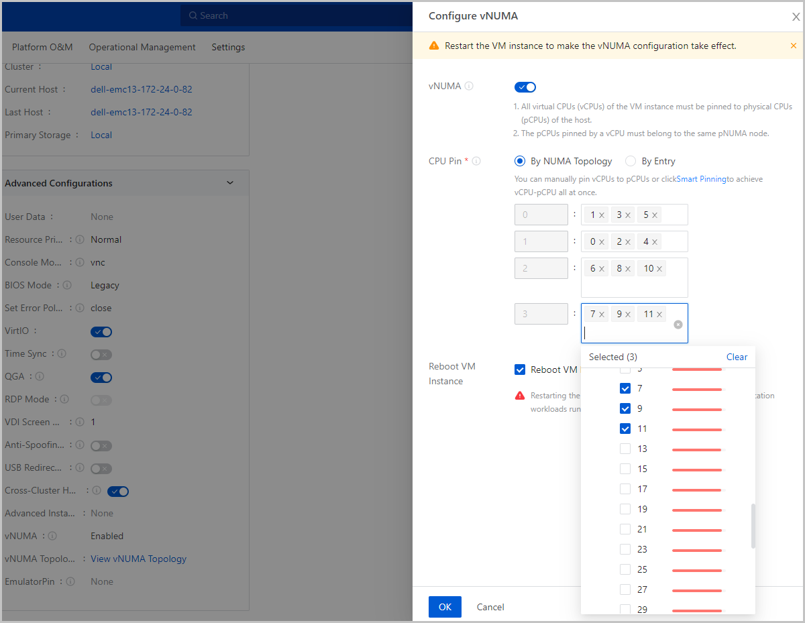Enable the USB Redirec... switch
The width and height of the screenshot is (805, 623).
pyautogui.click(x=101, y=468)
